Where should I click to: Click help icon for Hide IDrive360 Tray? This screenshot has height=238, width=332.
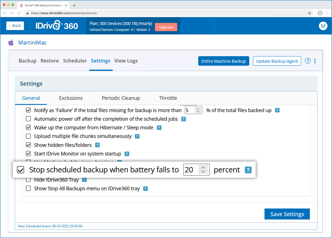(84, 180)
